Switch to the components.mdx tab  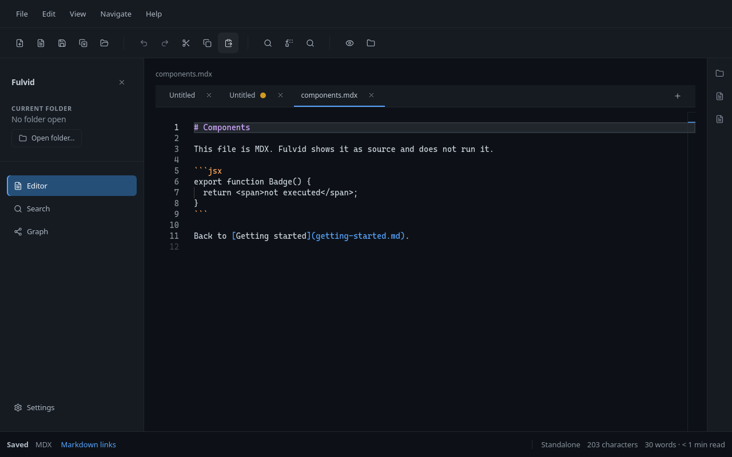[x=329, y=95]
